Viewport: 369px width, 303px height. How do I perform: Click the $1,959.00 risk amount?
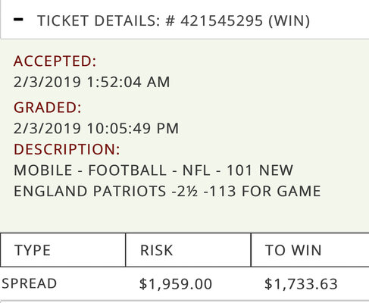(x=176, y=284)
